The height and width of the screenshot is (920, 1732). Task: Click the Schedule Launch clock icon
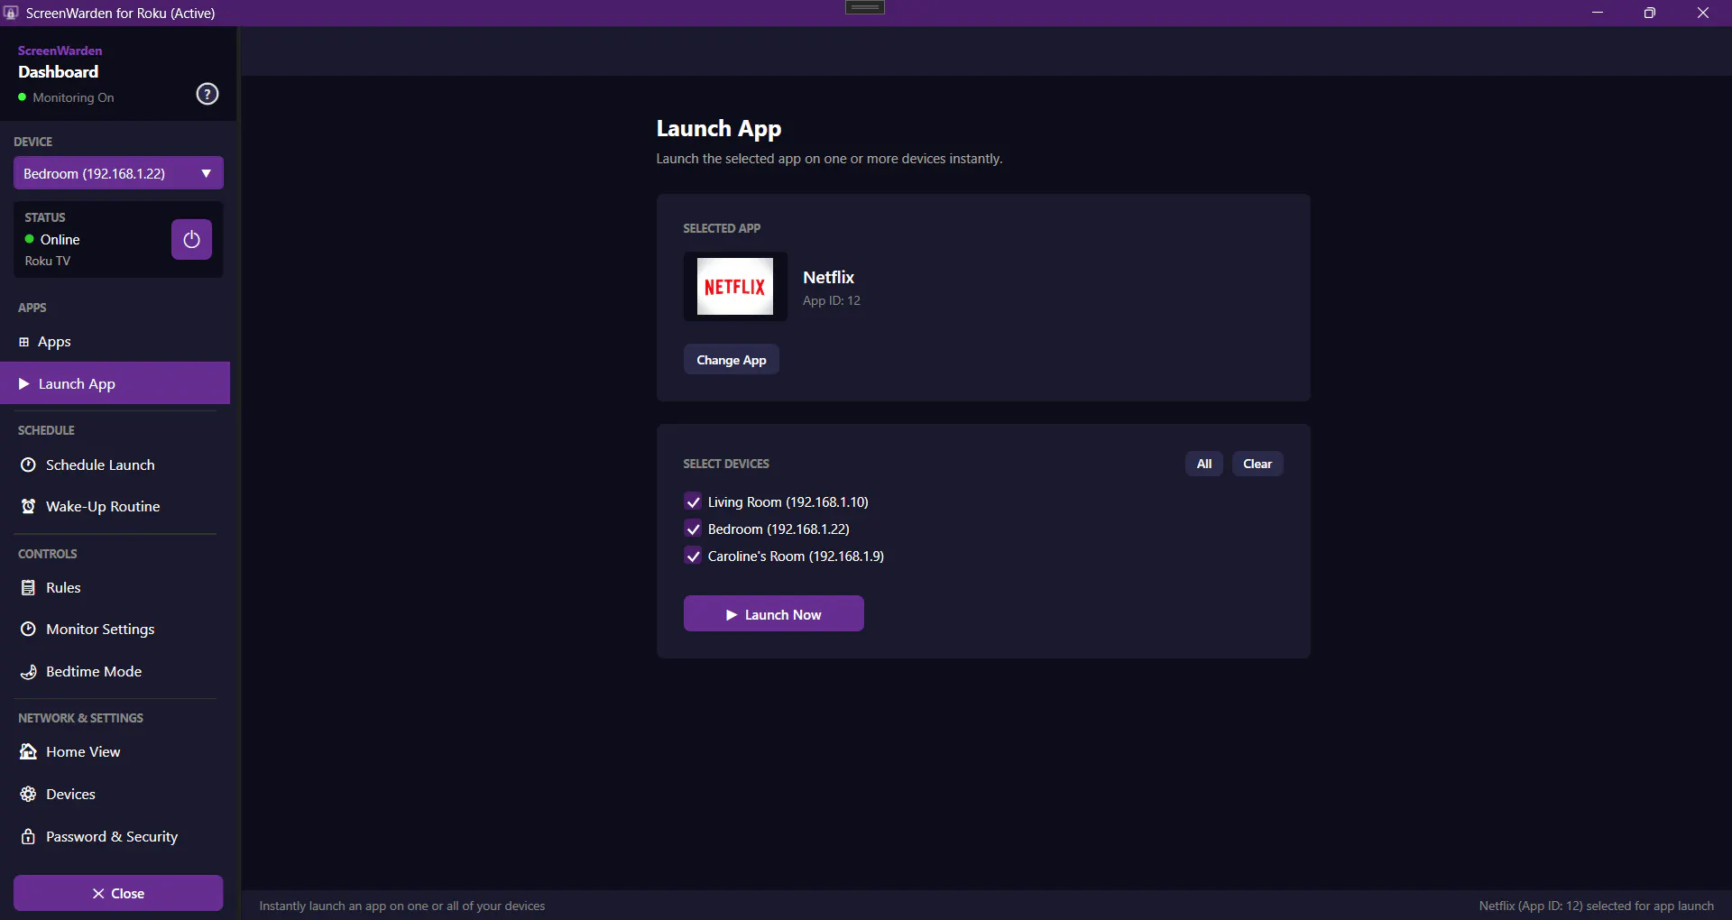28,465
